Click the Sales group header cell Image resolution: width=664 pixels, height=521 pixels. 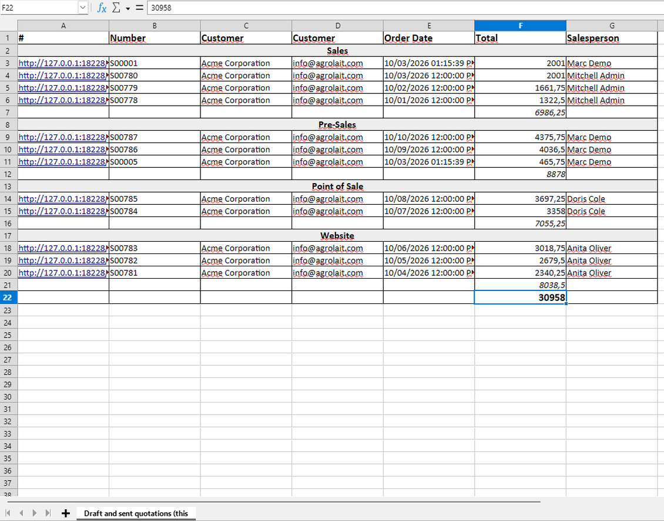point(337,50)
